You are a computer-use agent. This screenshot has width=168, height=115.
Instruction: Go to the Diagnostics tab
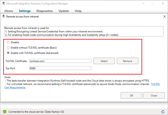tap(44, 11)
